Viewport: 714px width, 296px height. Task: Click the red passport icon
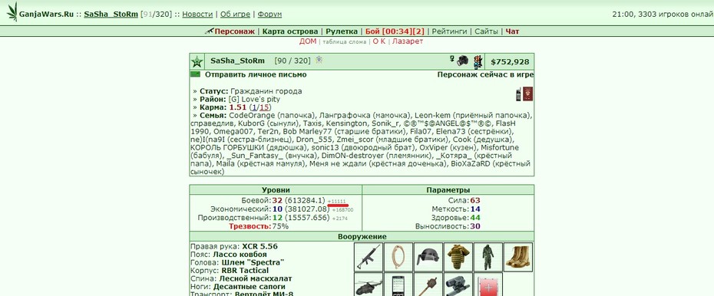click(x=527, y=94)
